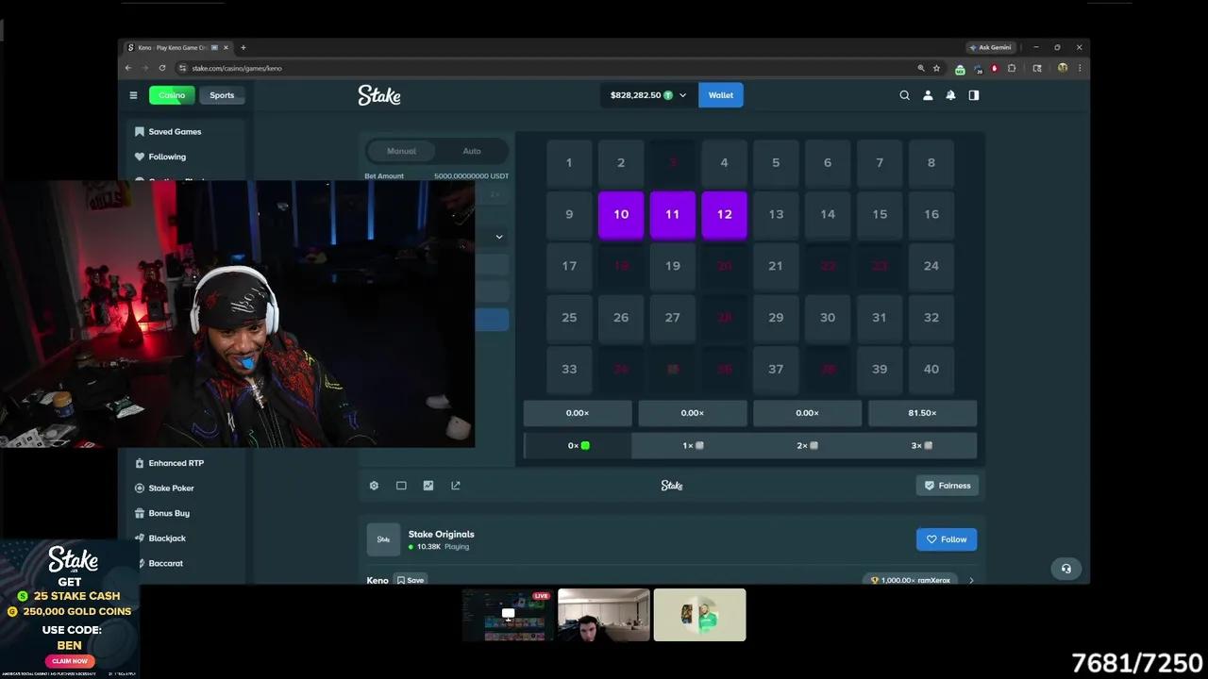The height and width of the screenshot is (679, 1208).
Task: Click the 0× hits indicator
Action: coord(578,446)
